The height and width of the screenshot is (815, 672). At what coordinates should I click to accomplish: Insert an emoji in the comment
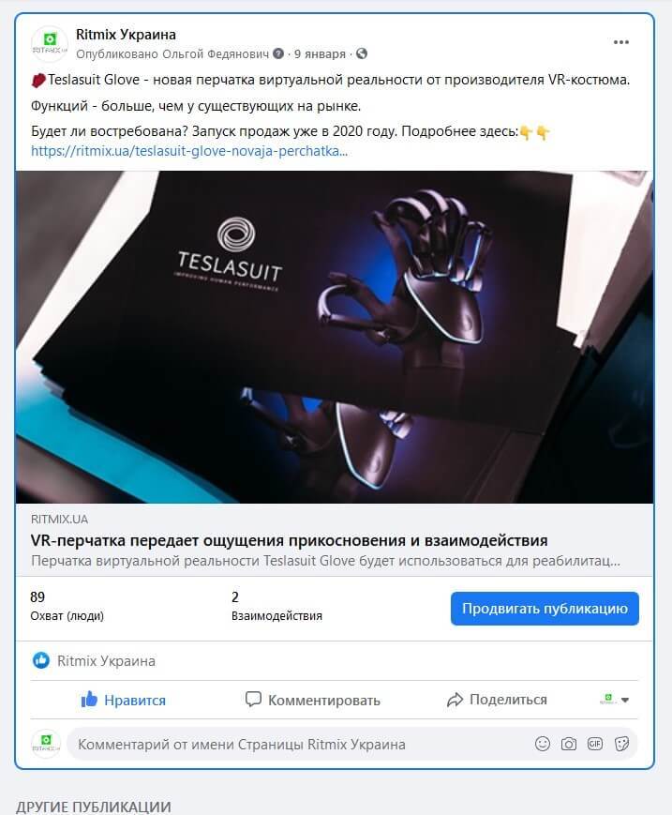coord(542,744)
